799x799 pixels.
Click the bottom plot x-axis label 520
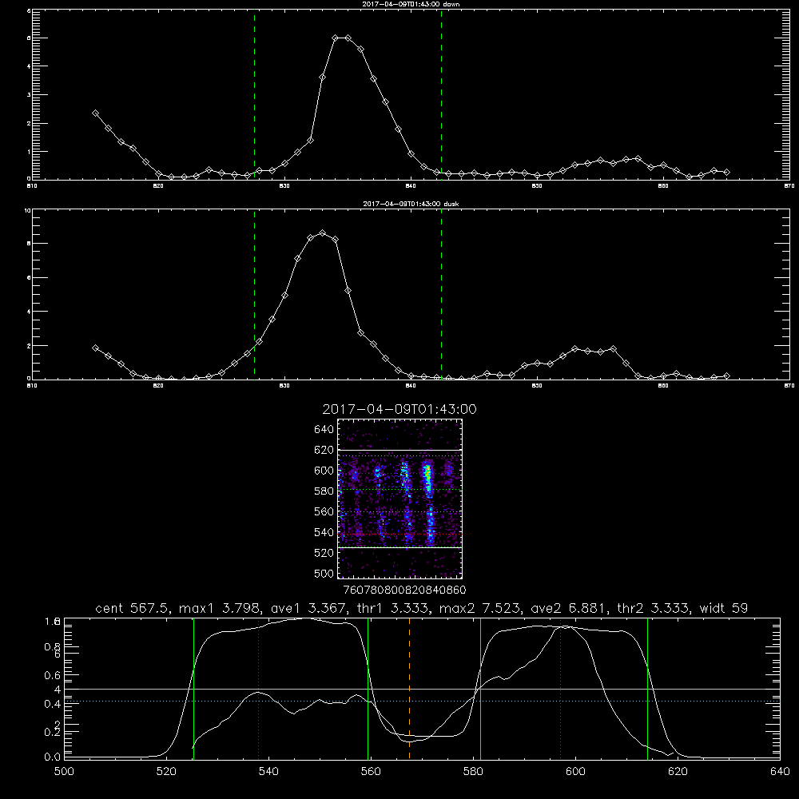[166, 771]
